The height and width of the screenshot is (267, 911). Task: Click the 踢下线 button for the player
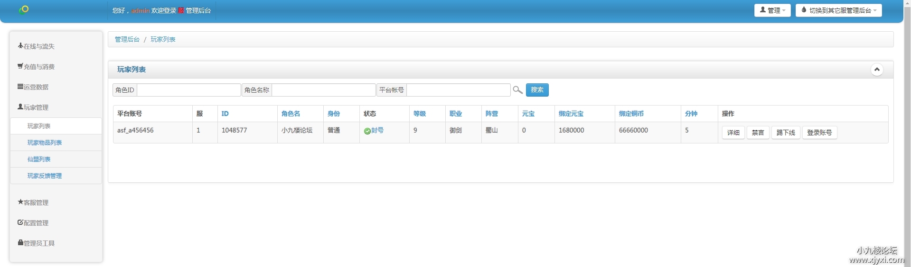[x=785, y=133]
